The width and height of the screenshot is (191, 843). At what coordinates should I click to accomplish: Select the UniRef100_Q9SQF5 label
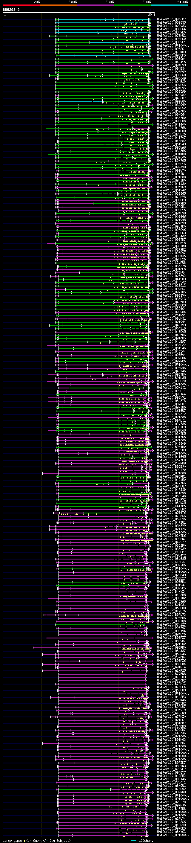tap(171, 55)
